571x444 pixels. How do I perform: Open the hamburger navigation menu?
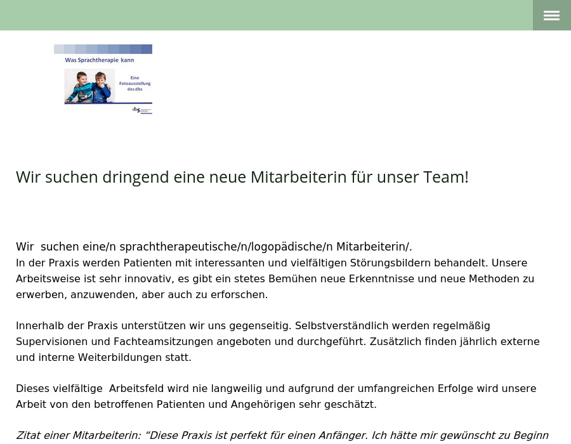551,15
